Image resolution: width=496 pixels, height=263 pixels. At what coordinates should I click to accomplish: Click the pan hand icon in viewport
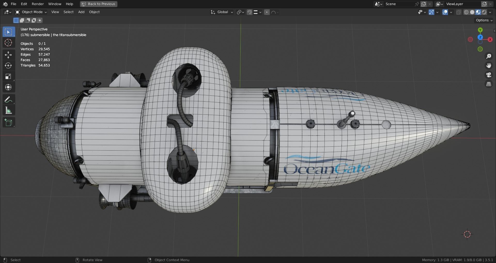point(489,65)
